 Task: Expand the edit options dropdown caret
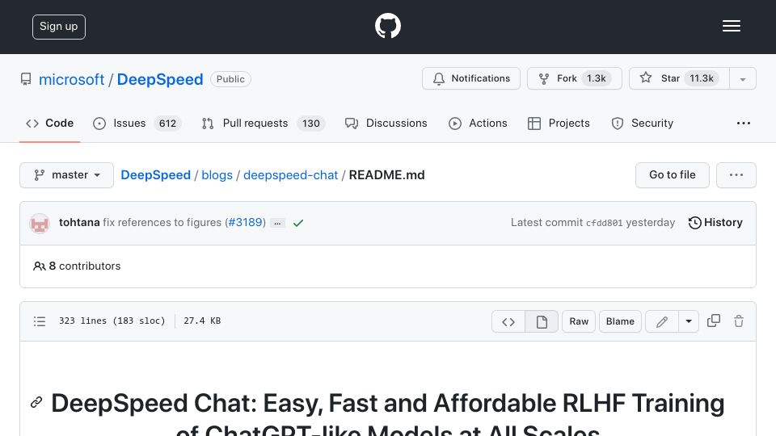pos(689,322)
